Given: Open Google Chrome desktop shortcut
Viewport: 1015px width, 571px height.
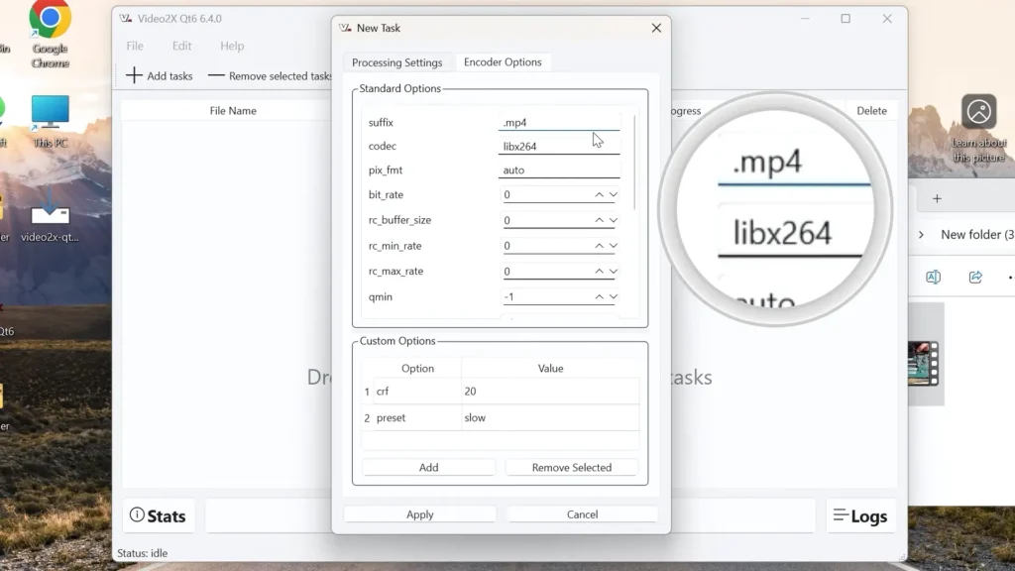Looking at the screenshot, I should pos(50,35).
